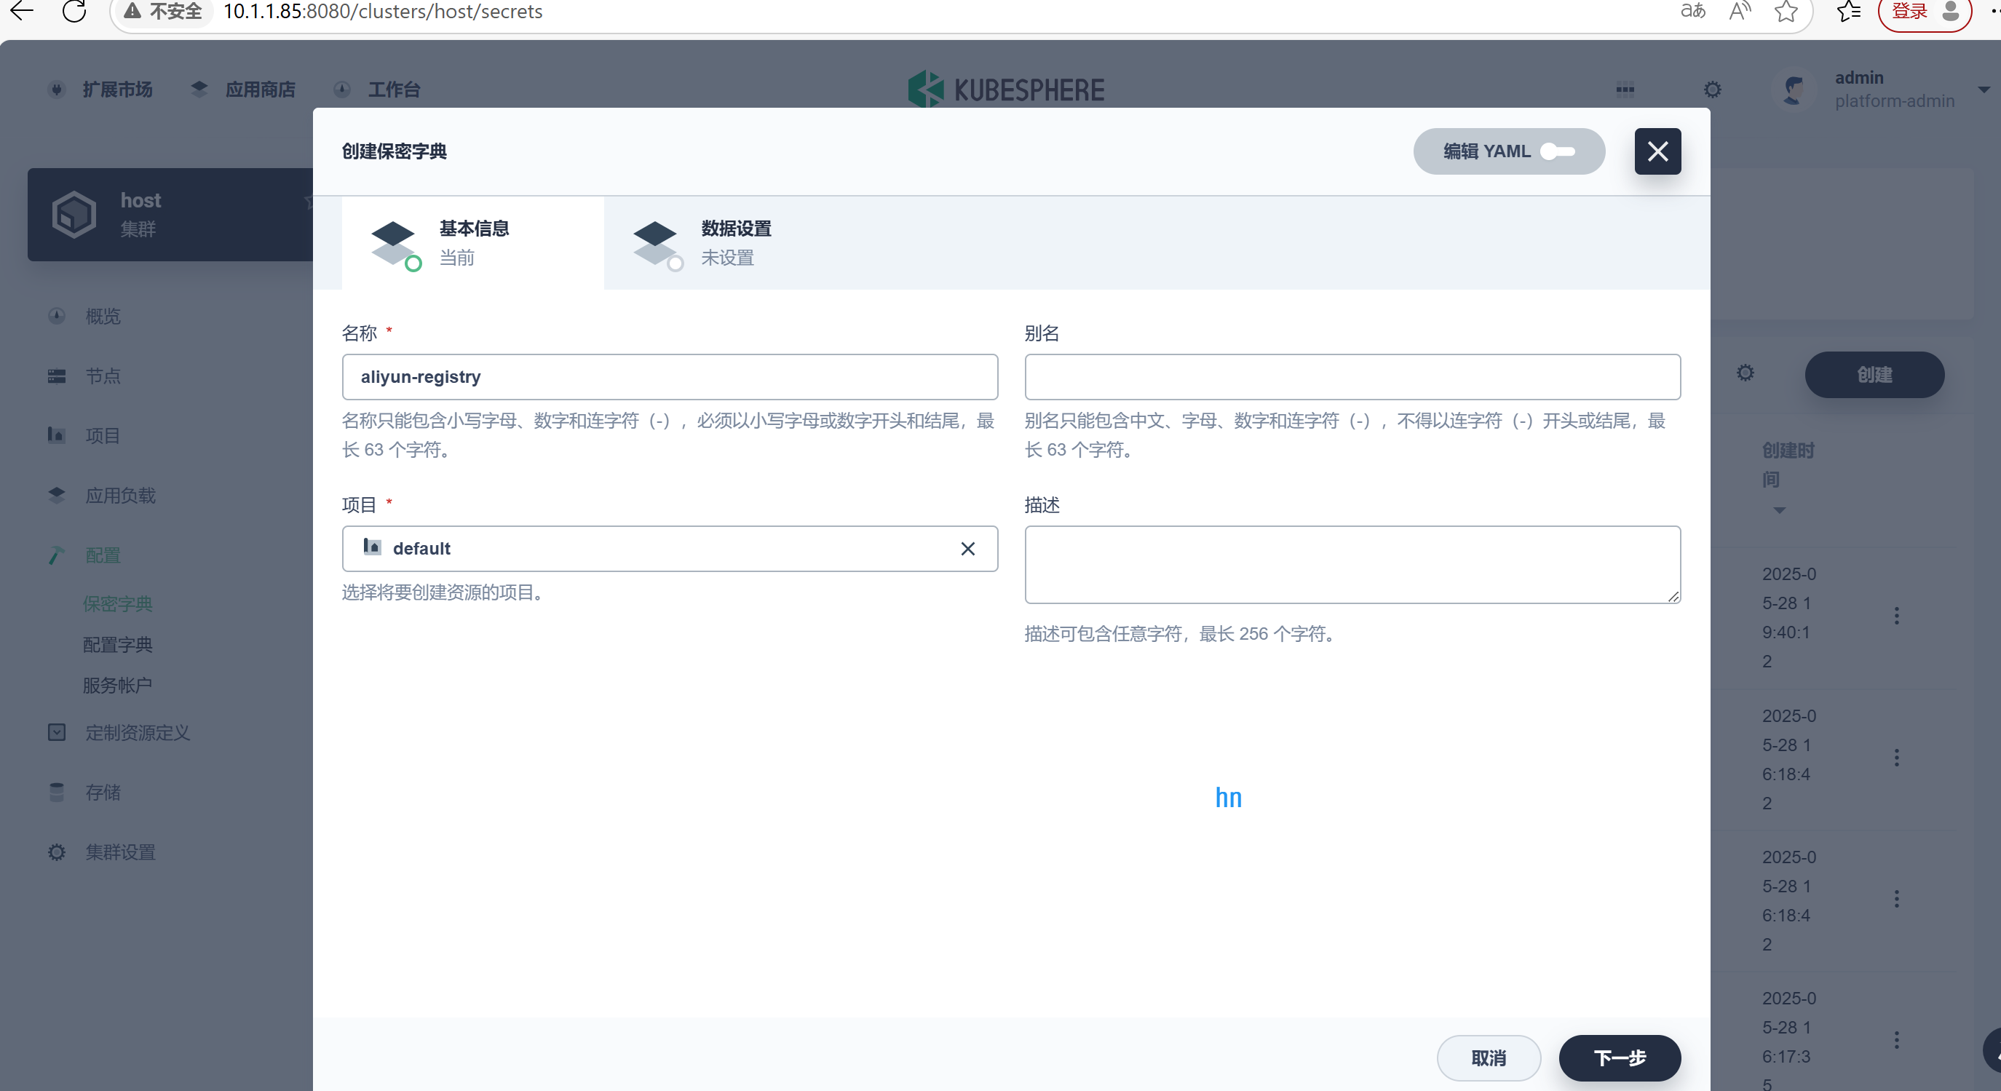Select the 基本信息 step tab
This screenshot has height=1091, width=2001.
coord(472,242)
